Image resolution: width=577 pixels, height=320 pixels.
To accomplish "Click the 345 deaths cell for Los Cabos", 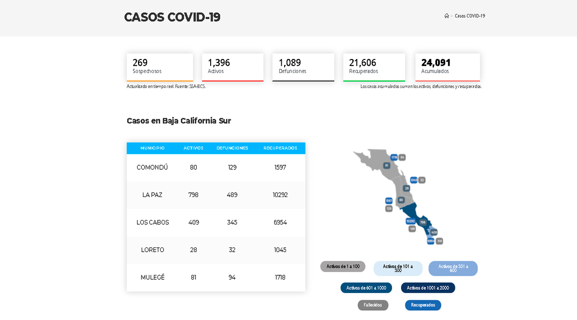I will (232, 222).
